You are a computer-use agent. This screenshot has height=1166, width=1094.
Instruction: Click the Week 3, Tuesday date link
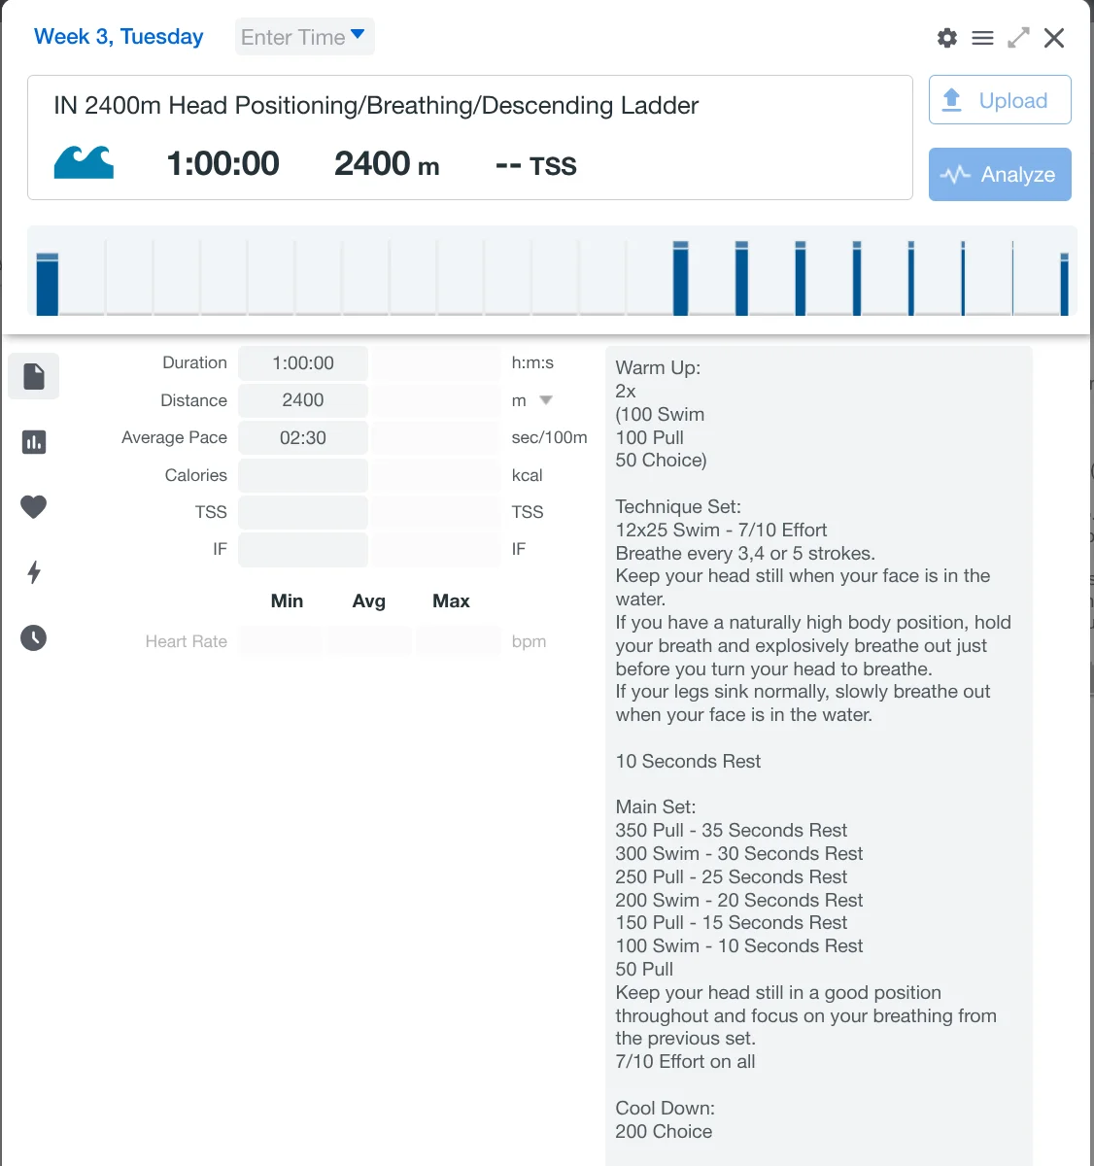[x=119, y=37]
